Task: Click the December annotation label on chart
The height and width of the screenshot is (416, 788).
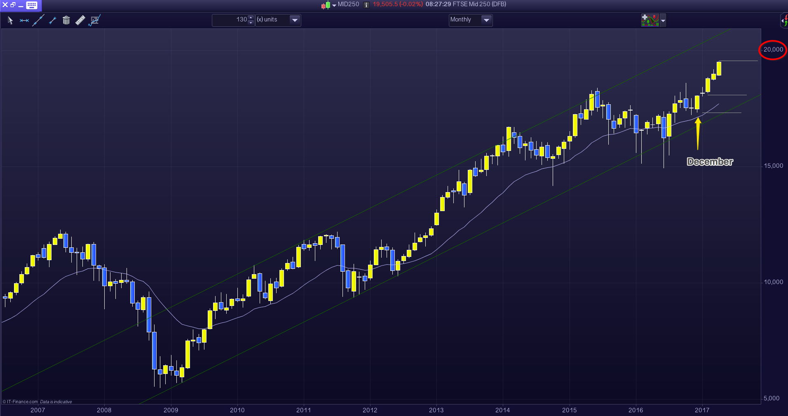Action: pos(710,162)
